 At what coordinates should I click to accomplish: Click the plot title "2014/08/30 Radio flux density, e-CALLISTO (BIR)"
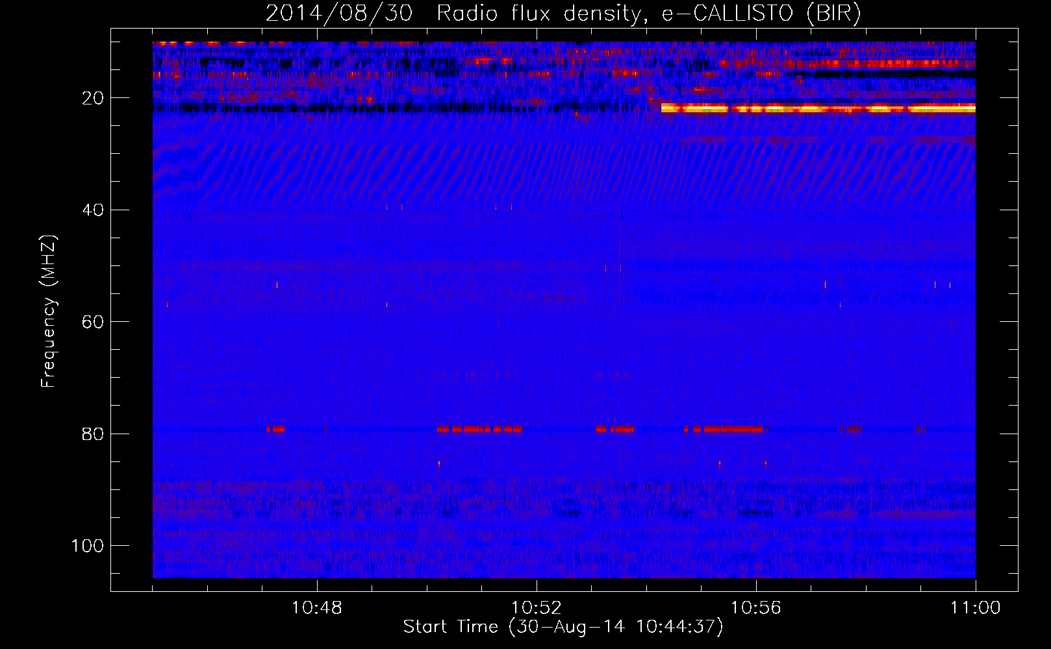pyautogui.click(x=563, y=13)
